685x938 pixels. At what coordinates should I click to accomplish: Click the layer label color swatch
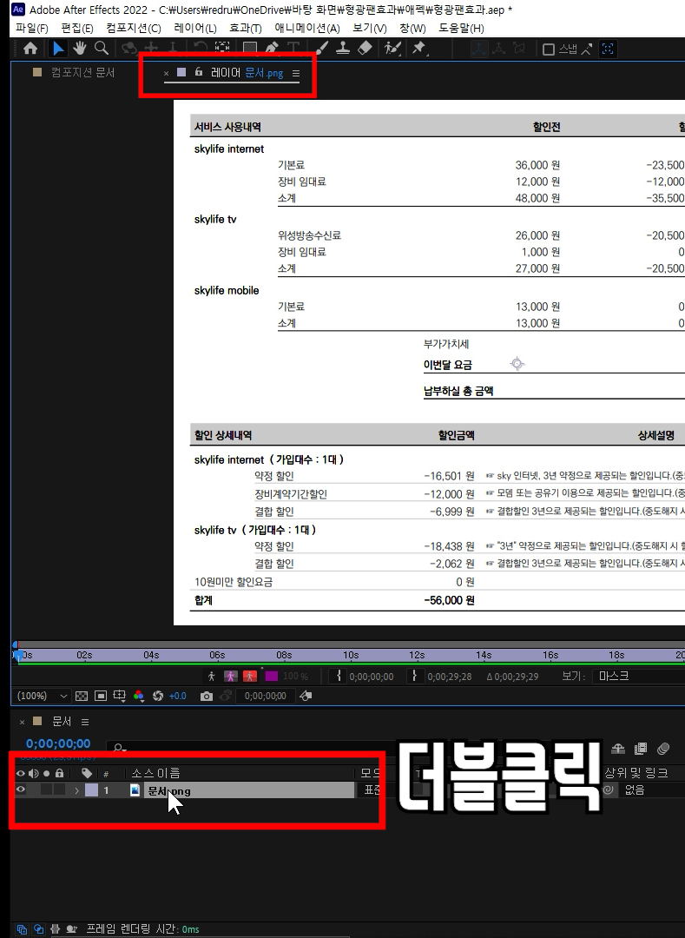[91, 790]
